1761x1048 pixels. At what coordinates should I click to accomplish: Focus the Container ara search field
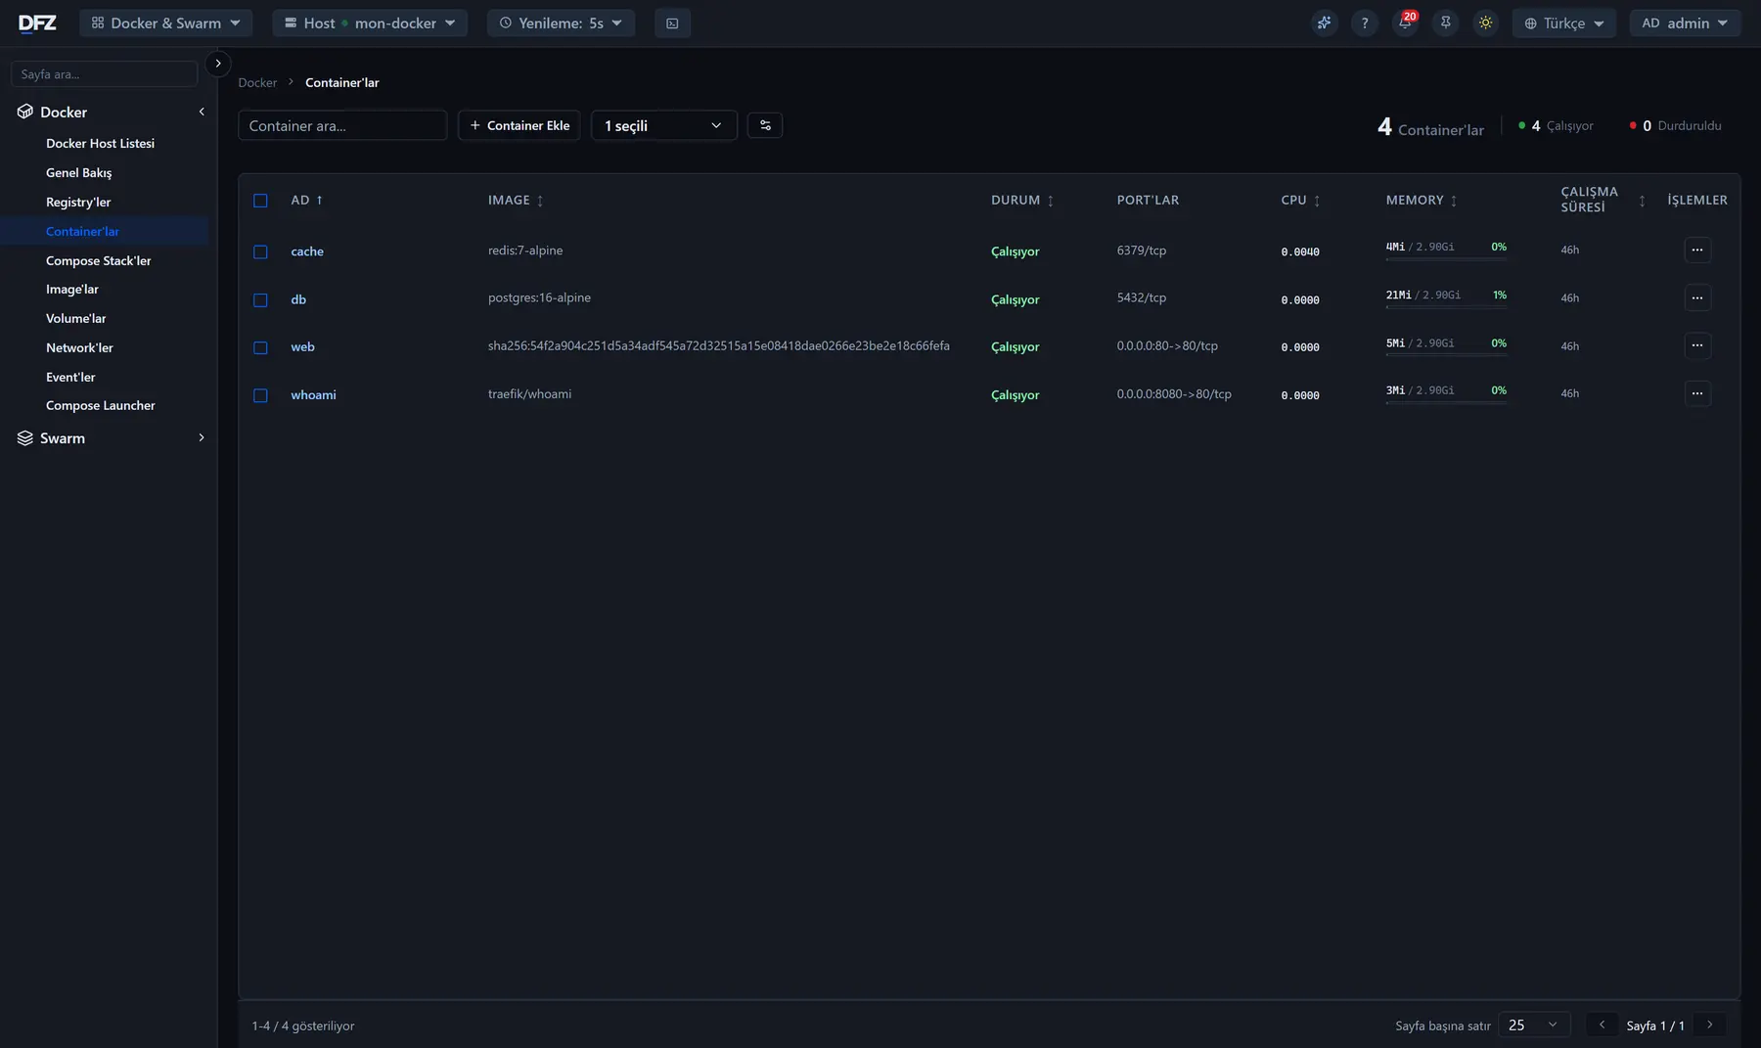[342, 125]
